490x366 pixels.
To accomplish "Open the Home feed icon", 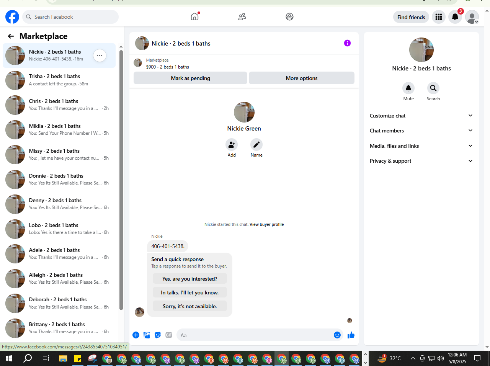I will (195, 16).
